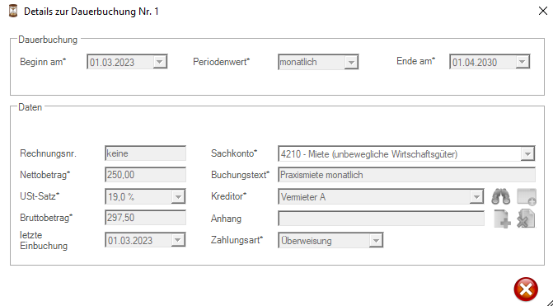553x306 pixels.
Task: Close the window with the X
Action: [543, 11]
